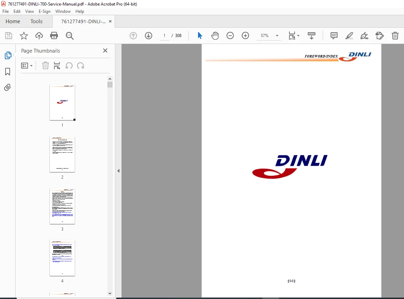404x299 pixels.
Task: Go to previous page arrow
Action: tap(133, 36)
